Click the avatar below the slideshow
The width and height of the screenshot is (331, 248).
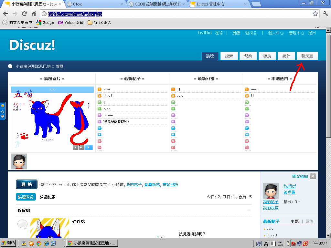tap(19, 161)
